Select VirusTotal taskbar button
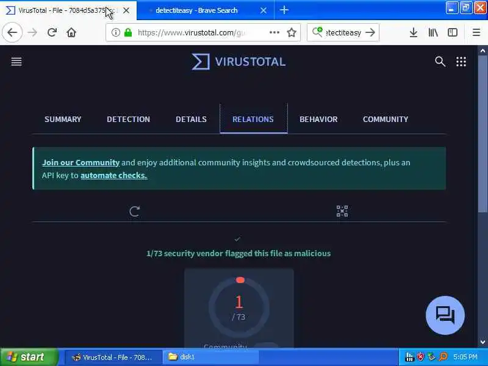The width and height of the screenshot is (488, 366). 113,357
